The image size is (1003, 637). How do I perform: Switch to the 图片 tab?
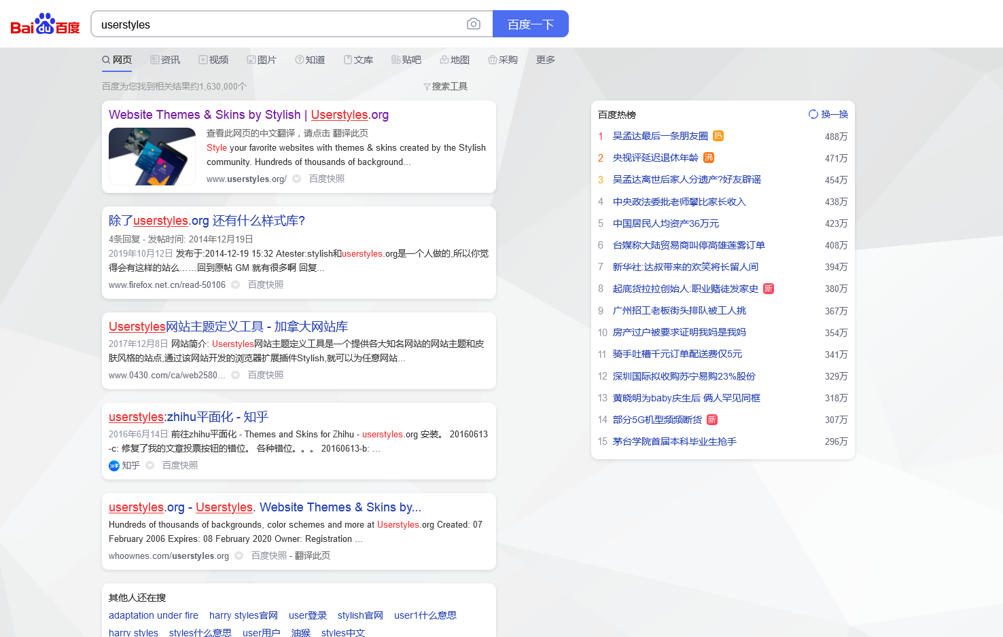[x=262, y=60]
